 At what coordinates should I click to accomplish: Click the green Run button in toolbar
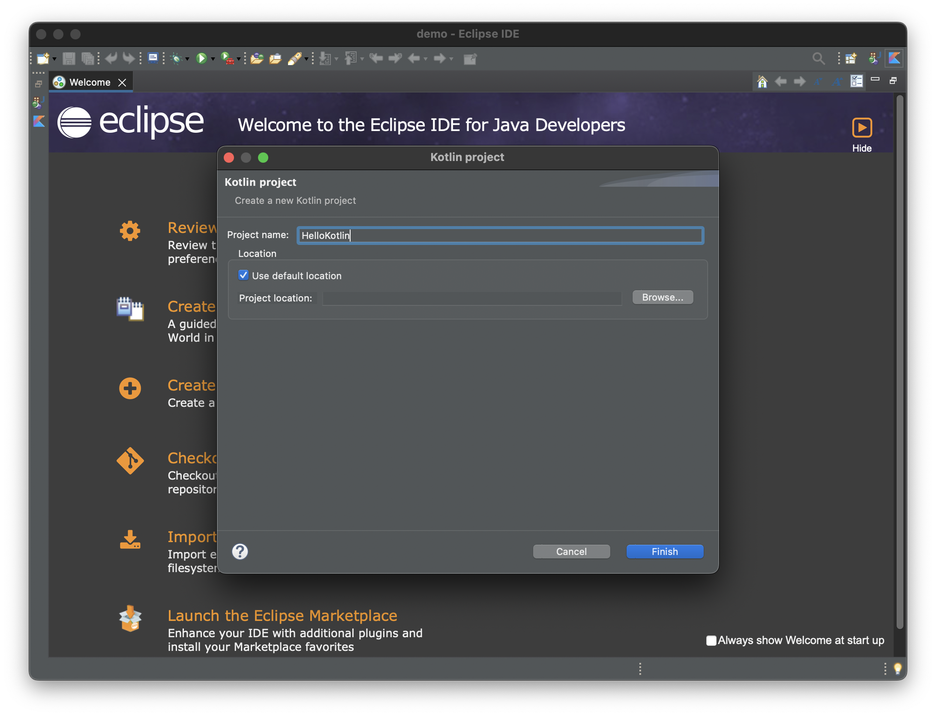click(201, 58)
